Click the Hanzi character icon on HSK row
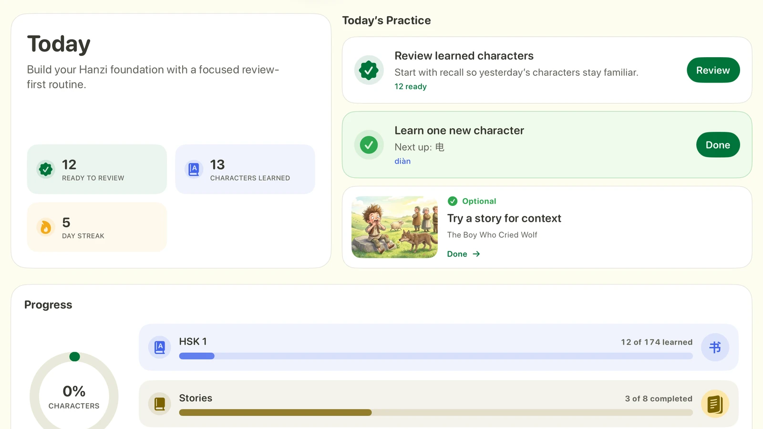 point(715,347)
